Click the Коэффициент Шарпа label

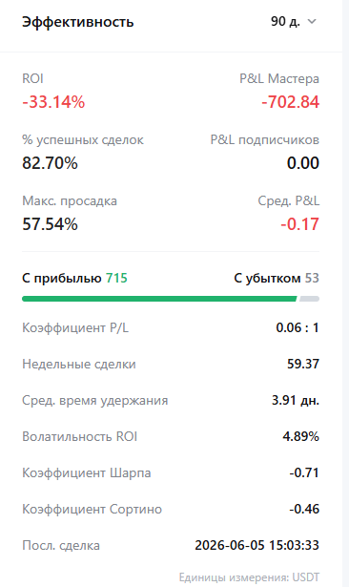click(x=87, y=472)
